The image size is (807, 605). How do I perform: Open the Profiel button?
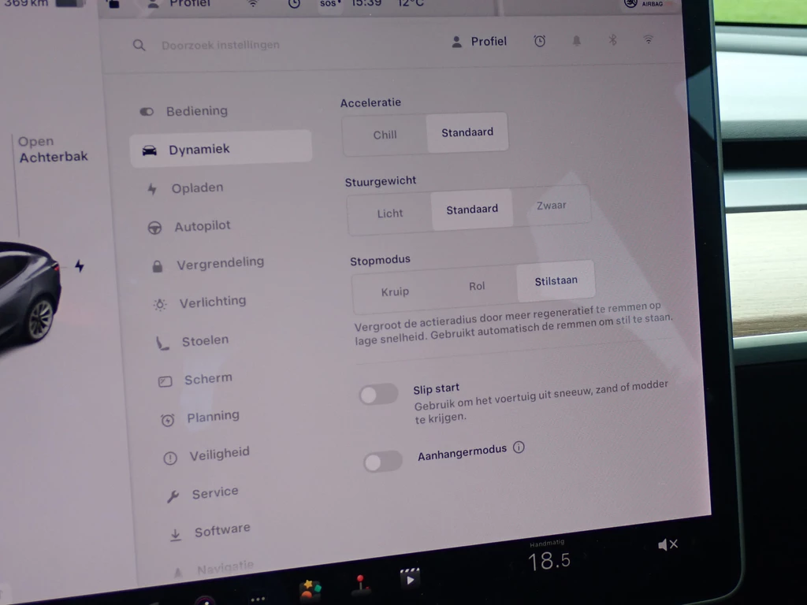click(479, 41)
